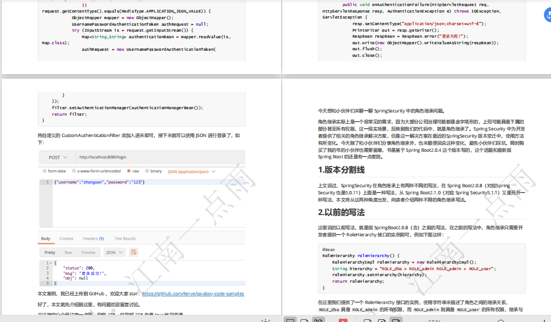Open the Headers (9) tab
The width and height of the screenshot is (551, 322).
pos(93,238)
